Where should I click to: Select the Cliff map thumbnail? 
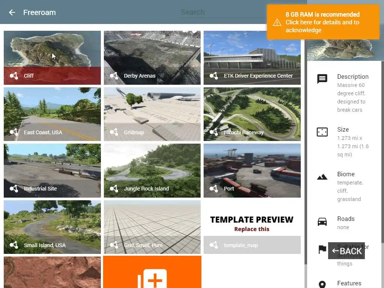pyautogui.click(x=52, y=57)
